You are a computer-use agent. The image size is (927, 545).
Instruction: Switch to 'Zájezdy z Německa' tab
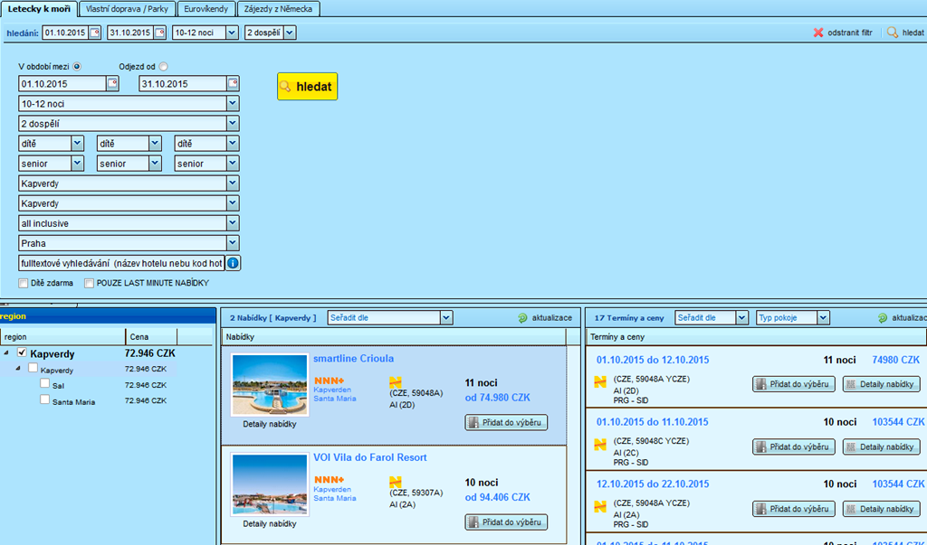278,9
